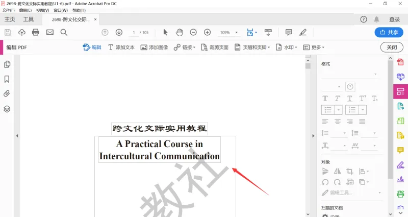The height and width of the screenshot is (217, 408).
Task: Open the bookmarks panel
Action: [7, 79]
